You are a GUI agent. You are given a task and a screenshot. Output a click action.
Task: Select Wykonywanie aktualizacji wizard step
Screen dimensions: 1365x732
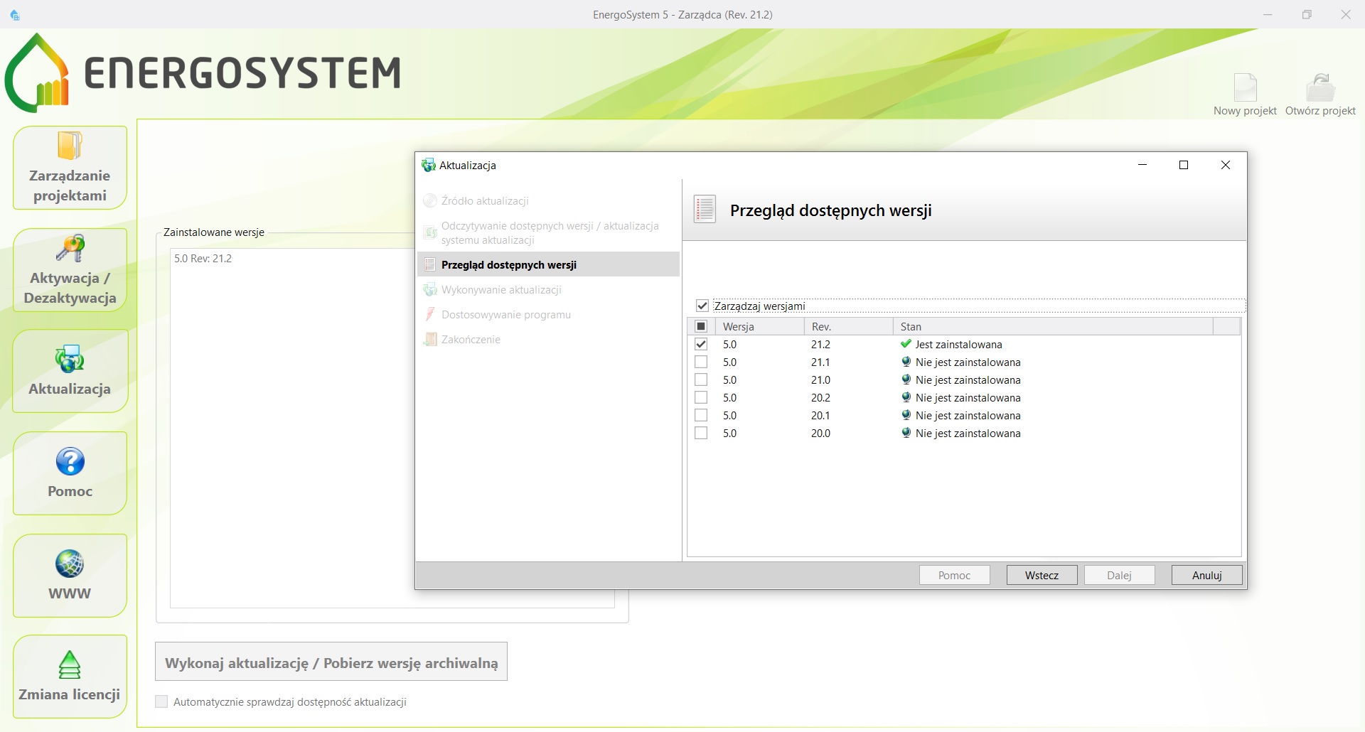pos(548,290)
